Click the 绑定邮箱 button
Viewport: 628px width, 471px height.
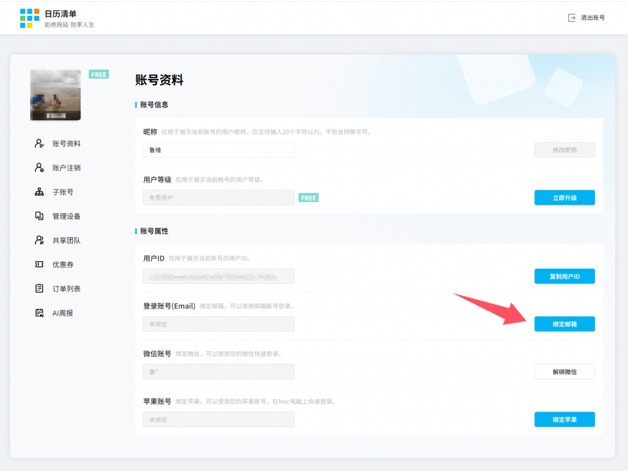tap(564, 324)
